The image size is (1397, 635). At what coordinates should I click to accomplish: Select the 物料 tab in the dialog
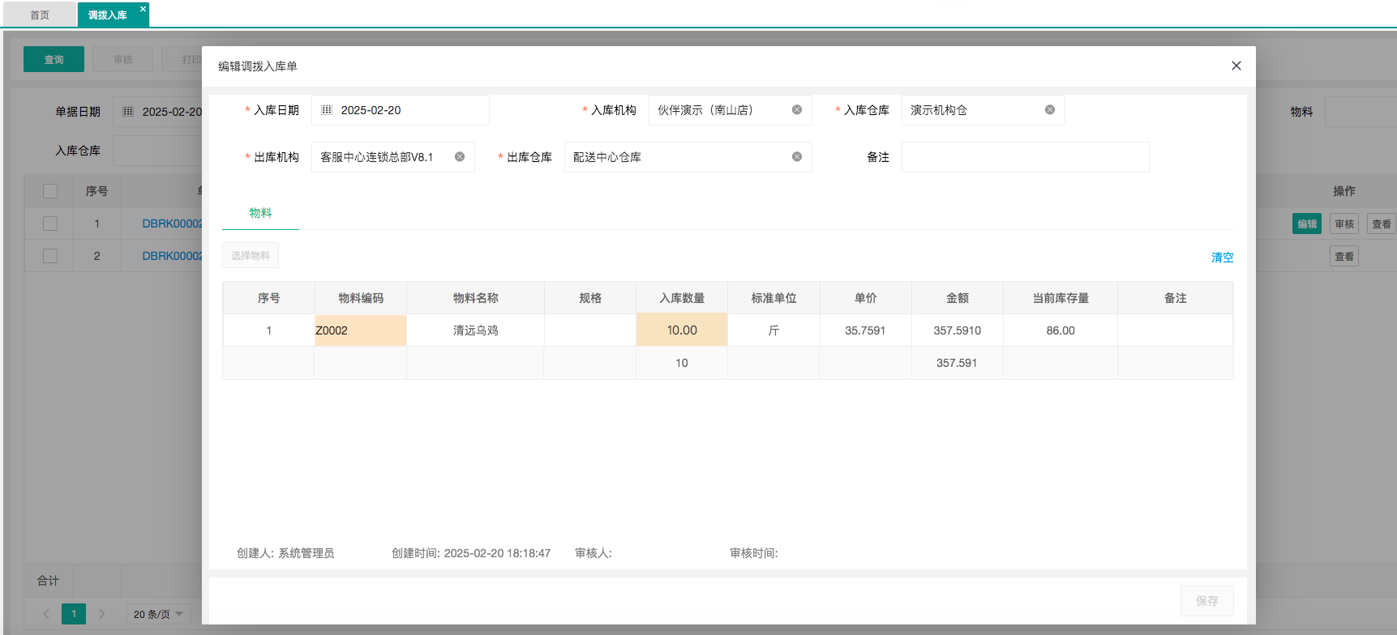click(260, 213)
